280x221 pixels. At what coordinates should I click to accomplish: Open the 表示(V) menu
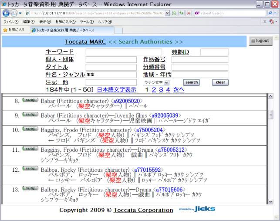(45, 22)
